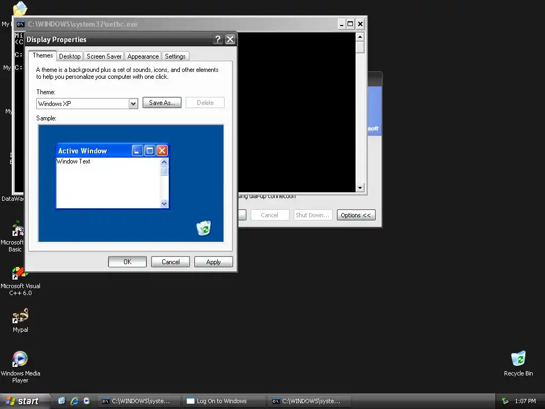Cancel the Display Properties dialog
The height and width of the screenshot is (409, 545).
[170, 262]
